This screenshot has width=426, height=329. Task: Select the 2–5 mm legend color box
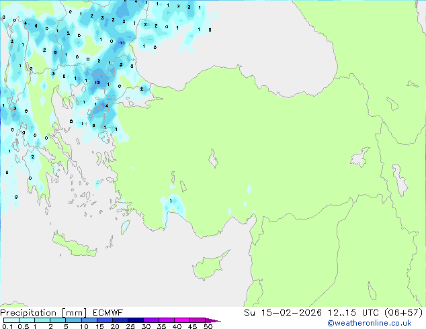click(58, 320)
